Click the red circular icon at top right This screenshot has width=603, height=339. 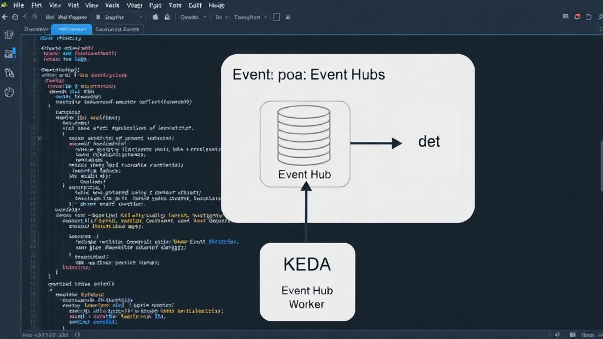tap(577, 16)
